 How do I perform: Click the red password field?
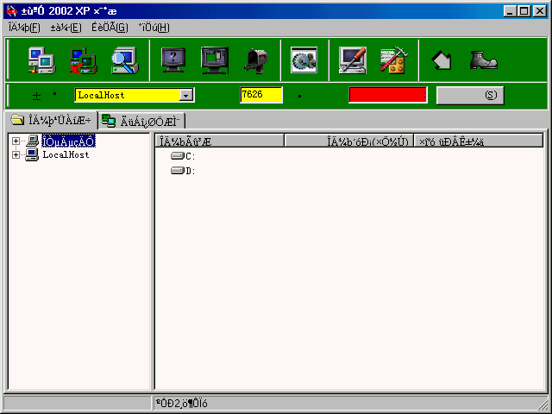[x=387, y=95]
